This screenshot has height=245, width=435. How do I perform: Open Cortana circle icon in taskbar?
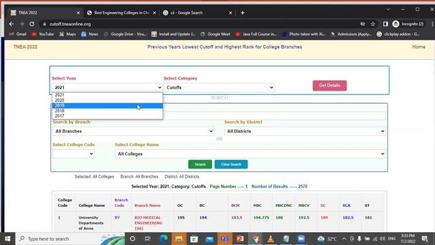click(133, 239)
